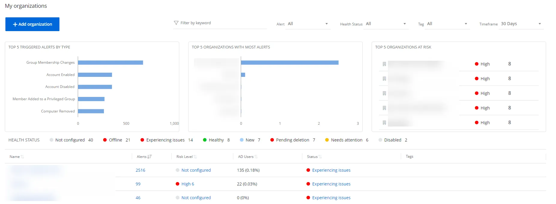
Task: Click the first organization building icon in At Risk list
Action: pyautogui.click(x=384, y=64)
